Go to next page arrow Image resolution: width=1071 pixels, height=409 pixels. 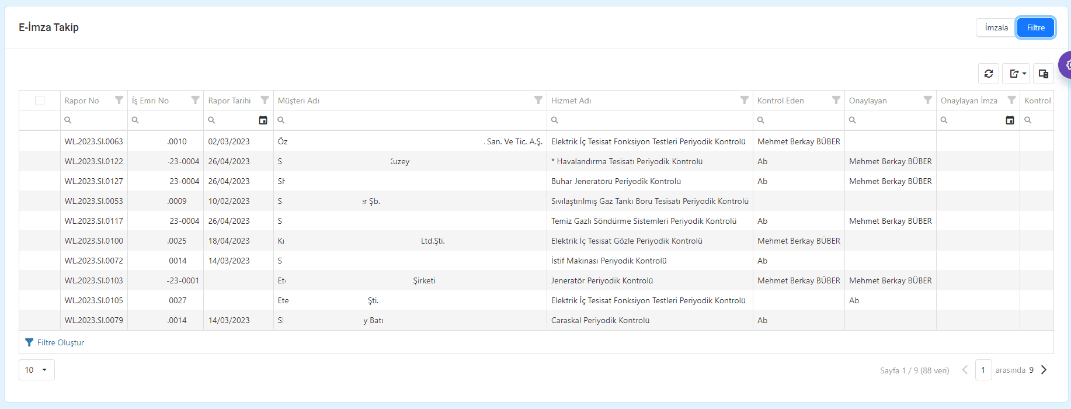tap(1044, 370)
